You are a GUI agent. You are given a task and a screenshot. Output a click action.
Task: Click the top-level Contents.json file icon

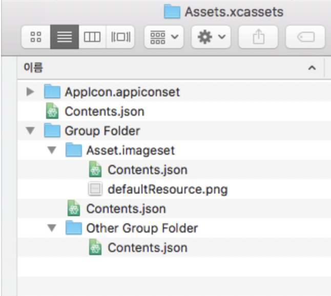pos(52,111)
